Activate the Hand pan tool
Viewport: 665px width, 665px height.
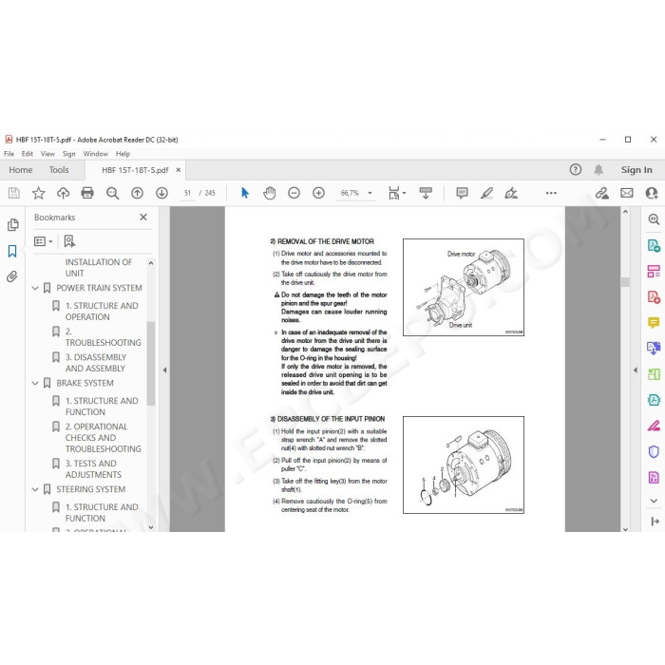[x=269, y=194]
